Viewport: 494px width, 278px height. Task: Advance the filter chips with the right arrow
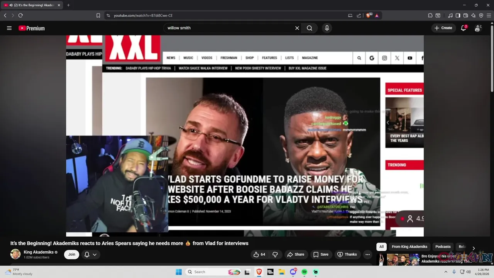474,248
